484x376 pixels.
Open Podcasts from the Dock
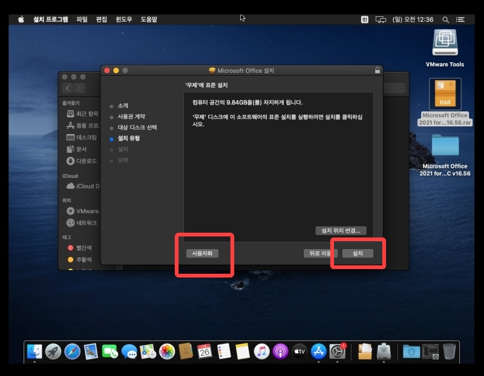[281, 351]
